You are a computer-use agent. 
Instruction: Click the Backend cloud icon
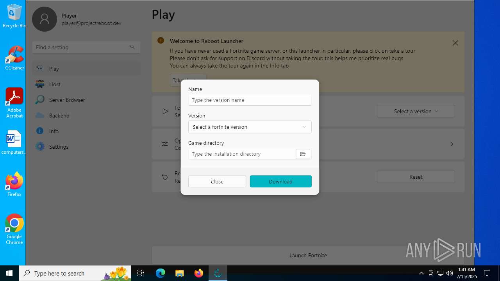[39, 115]
